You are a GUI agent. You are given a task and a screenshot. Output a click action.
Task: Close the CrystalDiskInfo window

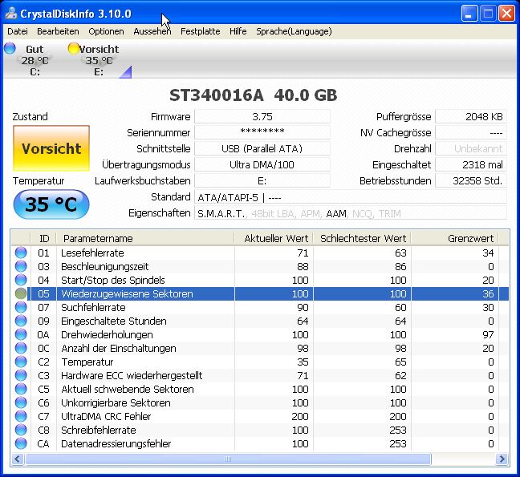click(x=506, y=14)
